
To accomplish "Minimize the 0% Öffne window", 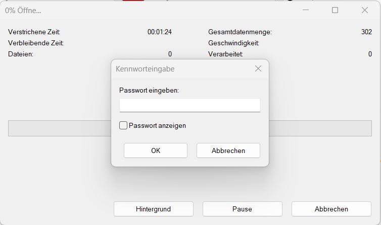I will [305, 10].
